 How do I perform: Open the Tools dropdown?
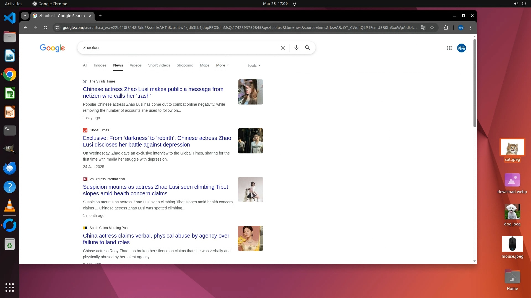[254, 66]
